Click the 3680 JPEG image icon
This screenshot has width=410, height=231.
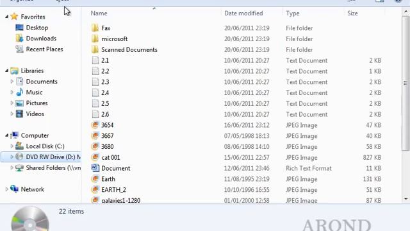(x=95, y=146)
